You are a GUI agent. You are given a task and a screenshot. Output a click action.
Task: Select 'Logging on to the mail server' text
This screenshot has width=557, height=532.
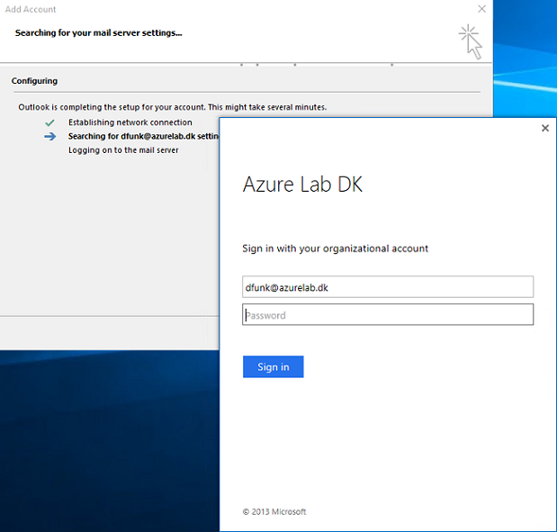[x=123, y=150]
